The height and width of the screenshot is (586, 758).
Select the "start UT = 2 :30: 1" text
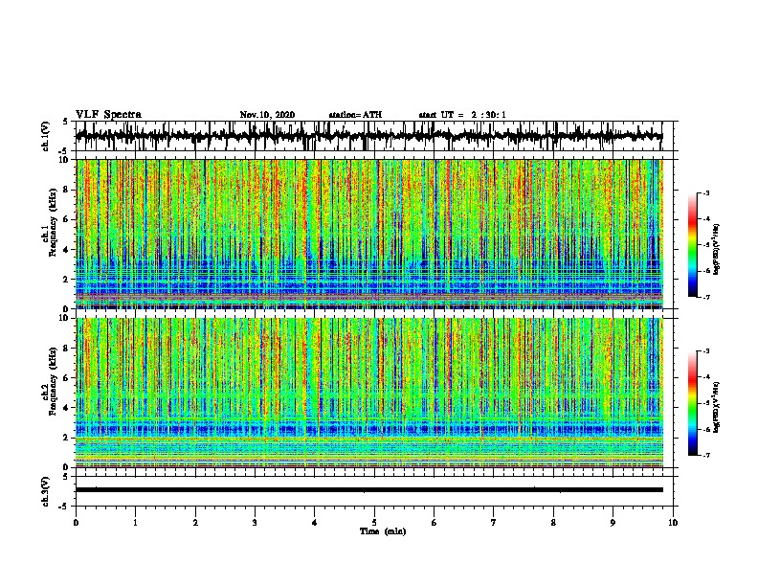[x=462, y=115]
